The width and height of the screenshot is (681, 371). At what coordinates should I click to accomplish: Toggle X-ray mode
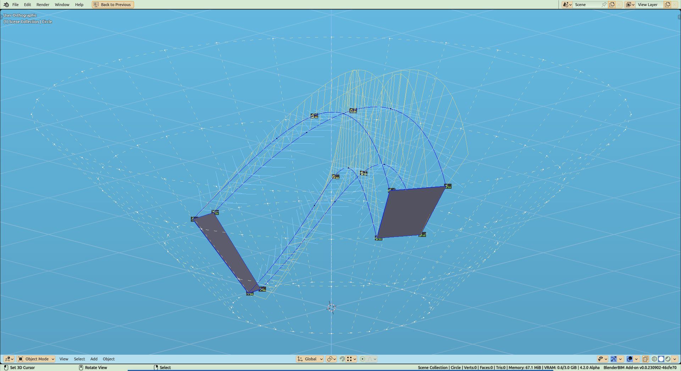(x=645, y=359)
